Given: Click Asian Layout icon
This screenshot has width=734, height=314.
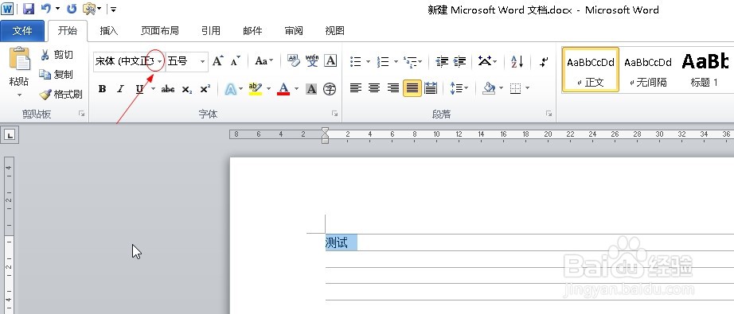Looking at the screenshot, I should [x=485, y=61].
